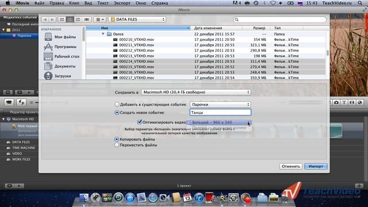Uncheck the optimize video checkbox
Screen dimensions: 368x207
[x=139, y=122]
